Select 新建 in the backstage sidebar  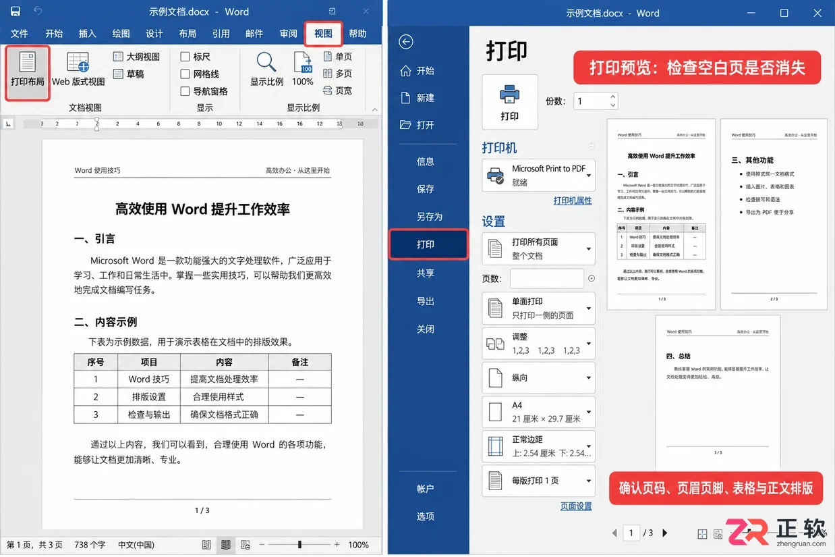(417, 98)
